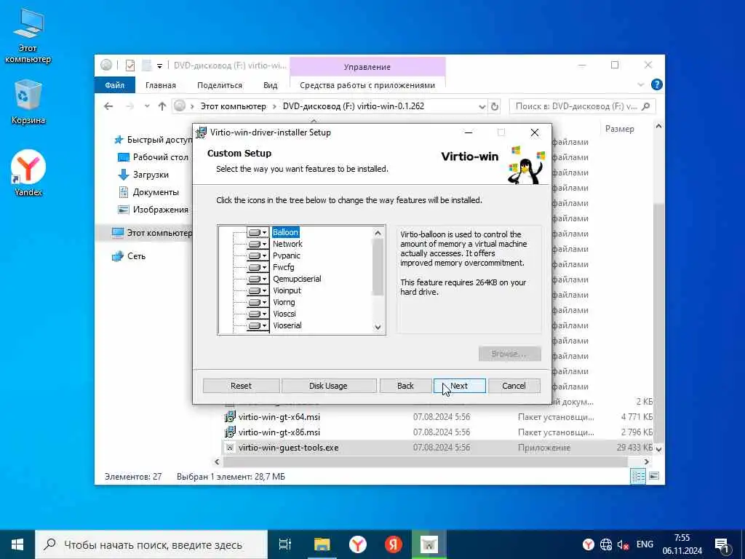
Task: Click the Disk Usage button
Action: (x=328, y=386)
